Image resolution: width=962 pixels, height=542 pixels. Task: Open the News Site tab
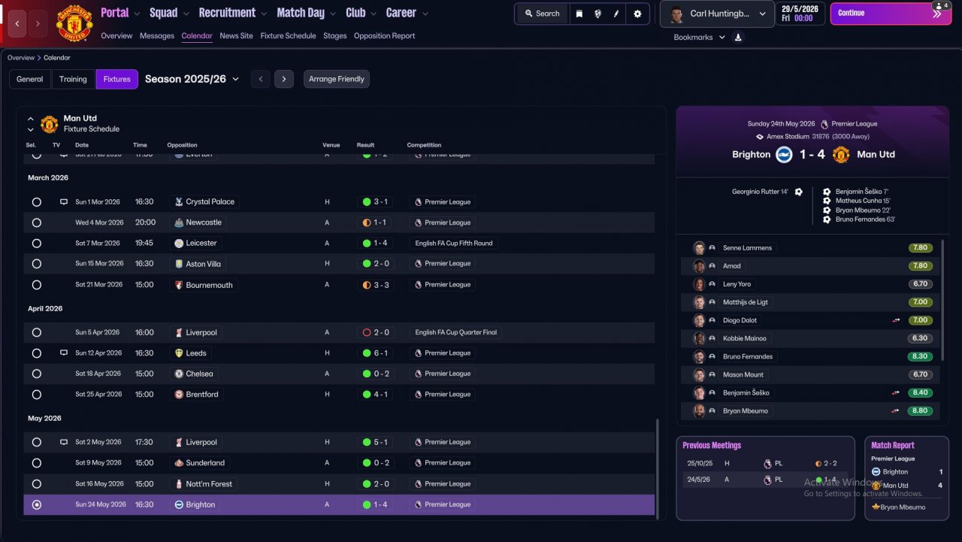(236, 36)
